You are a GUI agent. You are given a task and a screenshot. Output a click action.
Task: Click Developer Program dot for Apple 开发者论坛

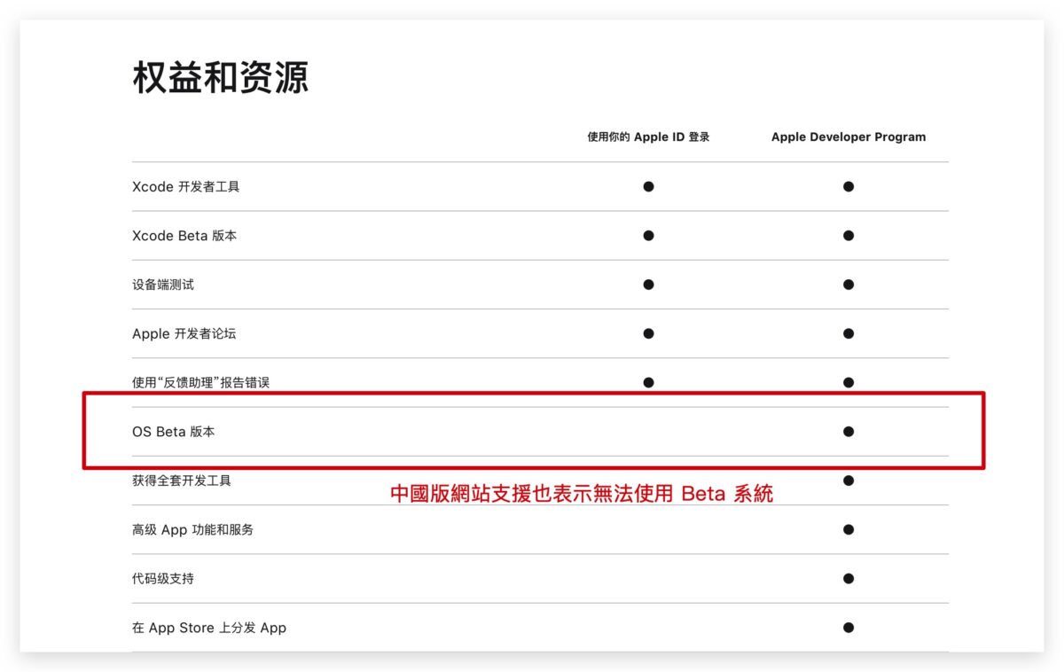(x=849, y=334)
